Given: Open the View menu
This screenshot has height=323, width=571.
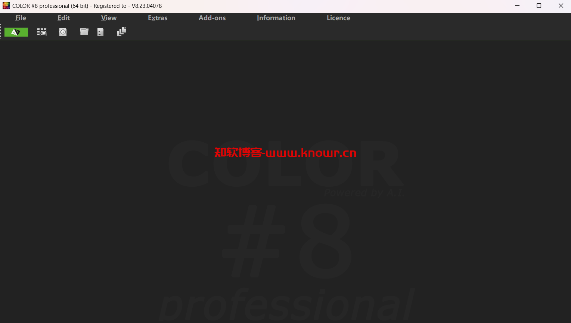Looking at the screenshot, I should (109, 18).
